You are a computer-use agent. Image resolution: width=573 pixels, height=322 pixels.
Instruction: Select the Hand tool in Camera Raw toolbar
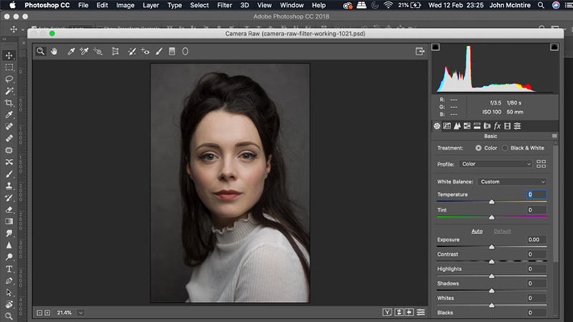(x=54, y=52)
